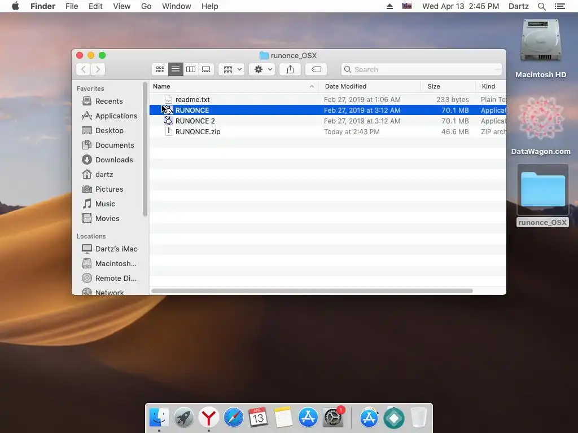Open Yandex browser in the Dock

pos(209,418)
